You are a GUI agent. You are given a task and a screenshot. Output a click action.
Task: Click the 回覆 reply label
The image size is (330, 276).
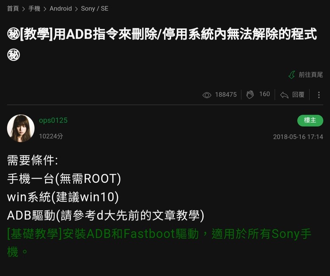298,95
